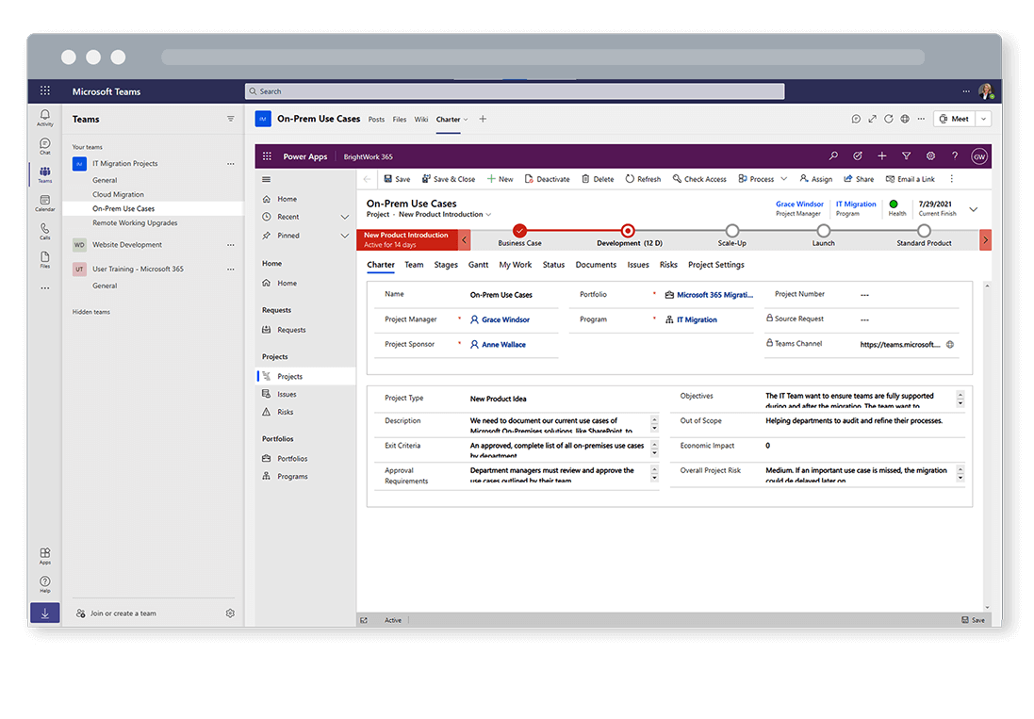The image size is (1034, 719).
Task: Toggle the Power Apps hamburger navigation menu
Action: click(x=267, y=179)
